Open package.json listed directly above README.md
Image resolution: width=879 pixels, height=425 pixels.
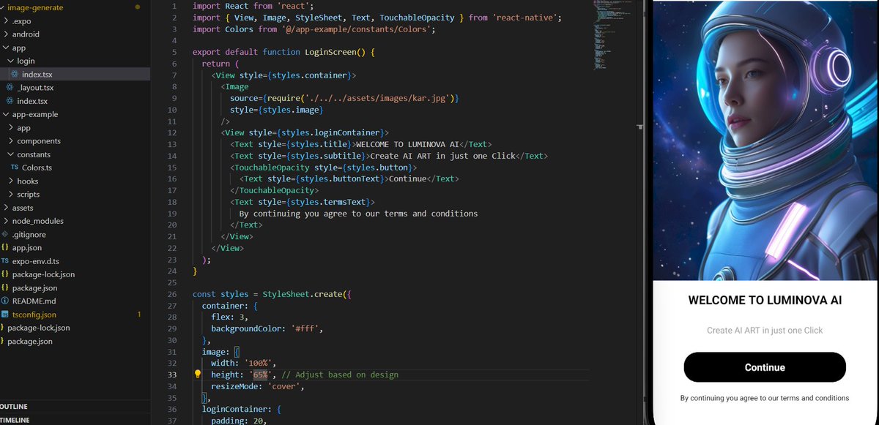tap(34, 288)
